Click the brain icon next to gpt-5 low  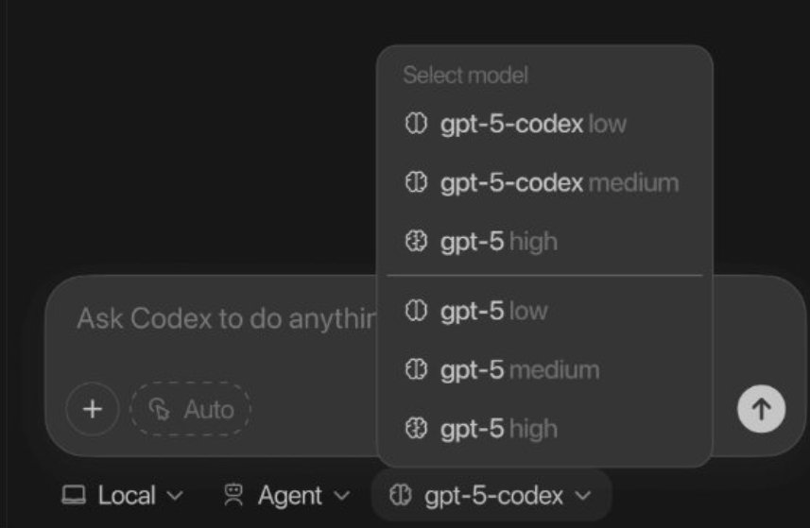416,311
